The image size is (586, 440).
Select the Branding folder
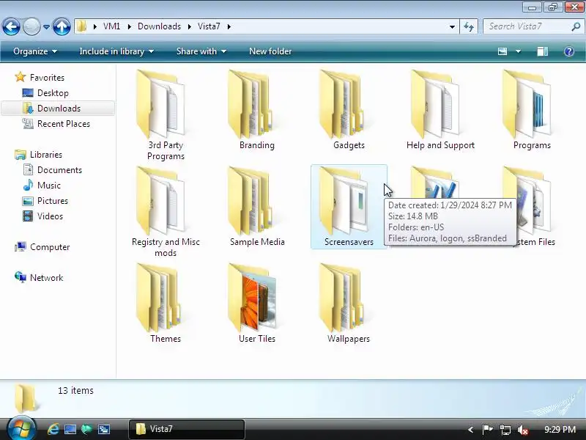coord(257,111)
